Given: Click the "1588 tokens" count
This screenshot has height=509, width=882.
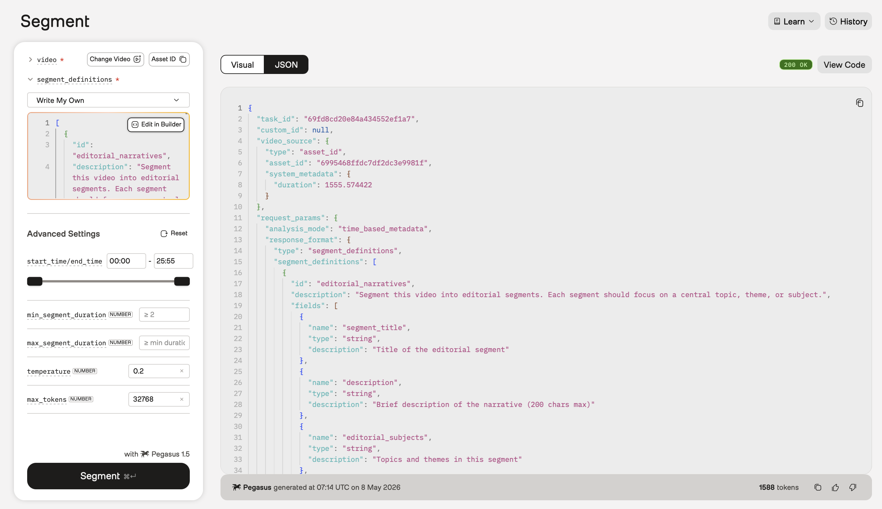Looking at the screenshot, I should [779, 487].
